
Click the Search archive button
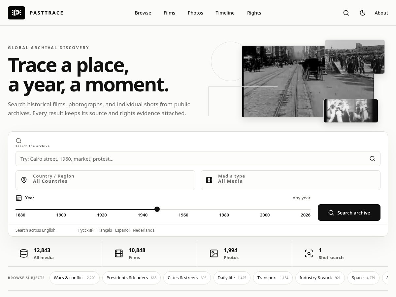click(349, 213)
